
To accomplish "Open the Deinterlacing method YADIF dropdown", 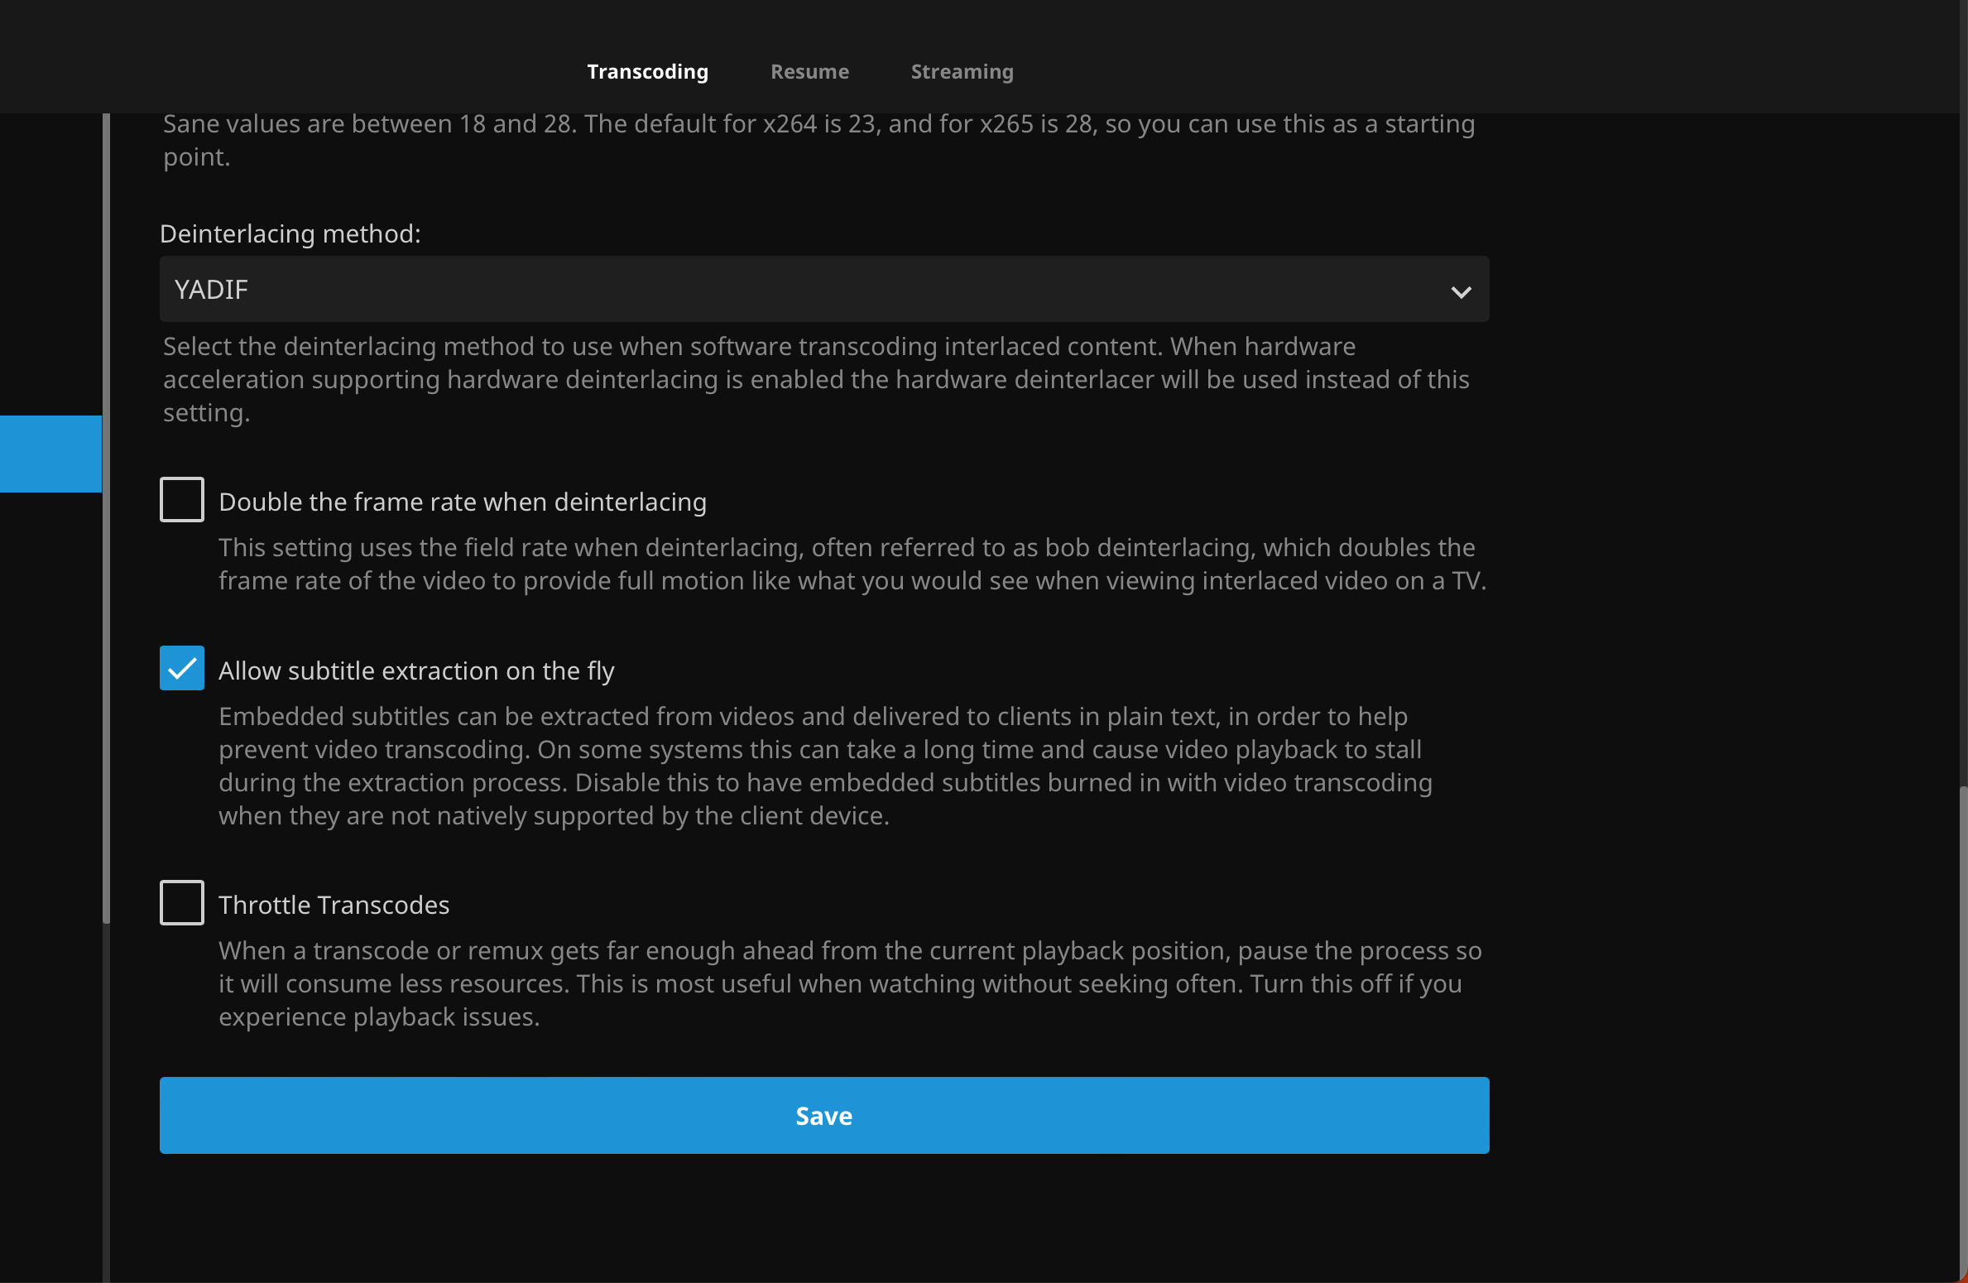I will (823, 290).
